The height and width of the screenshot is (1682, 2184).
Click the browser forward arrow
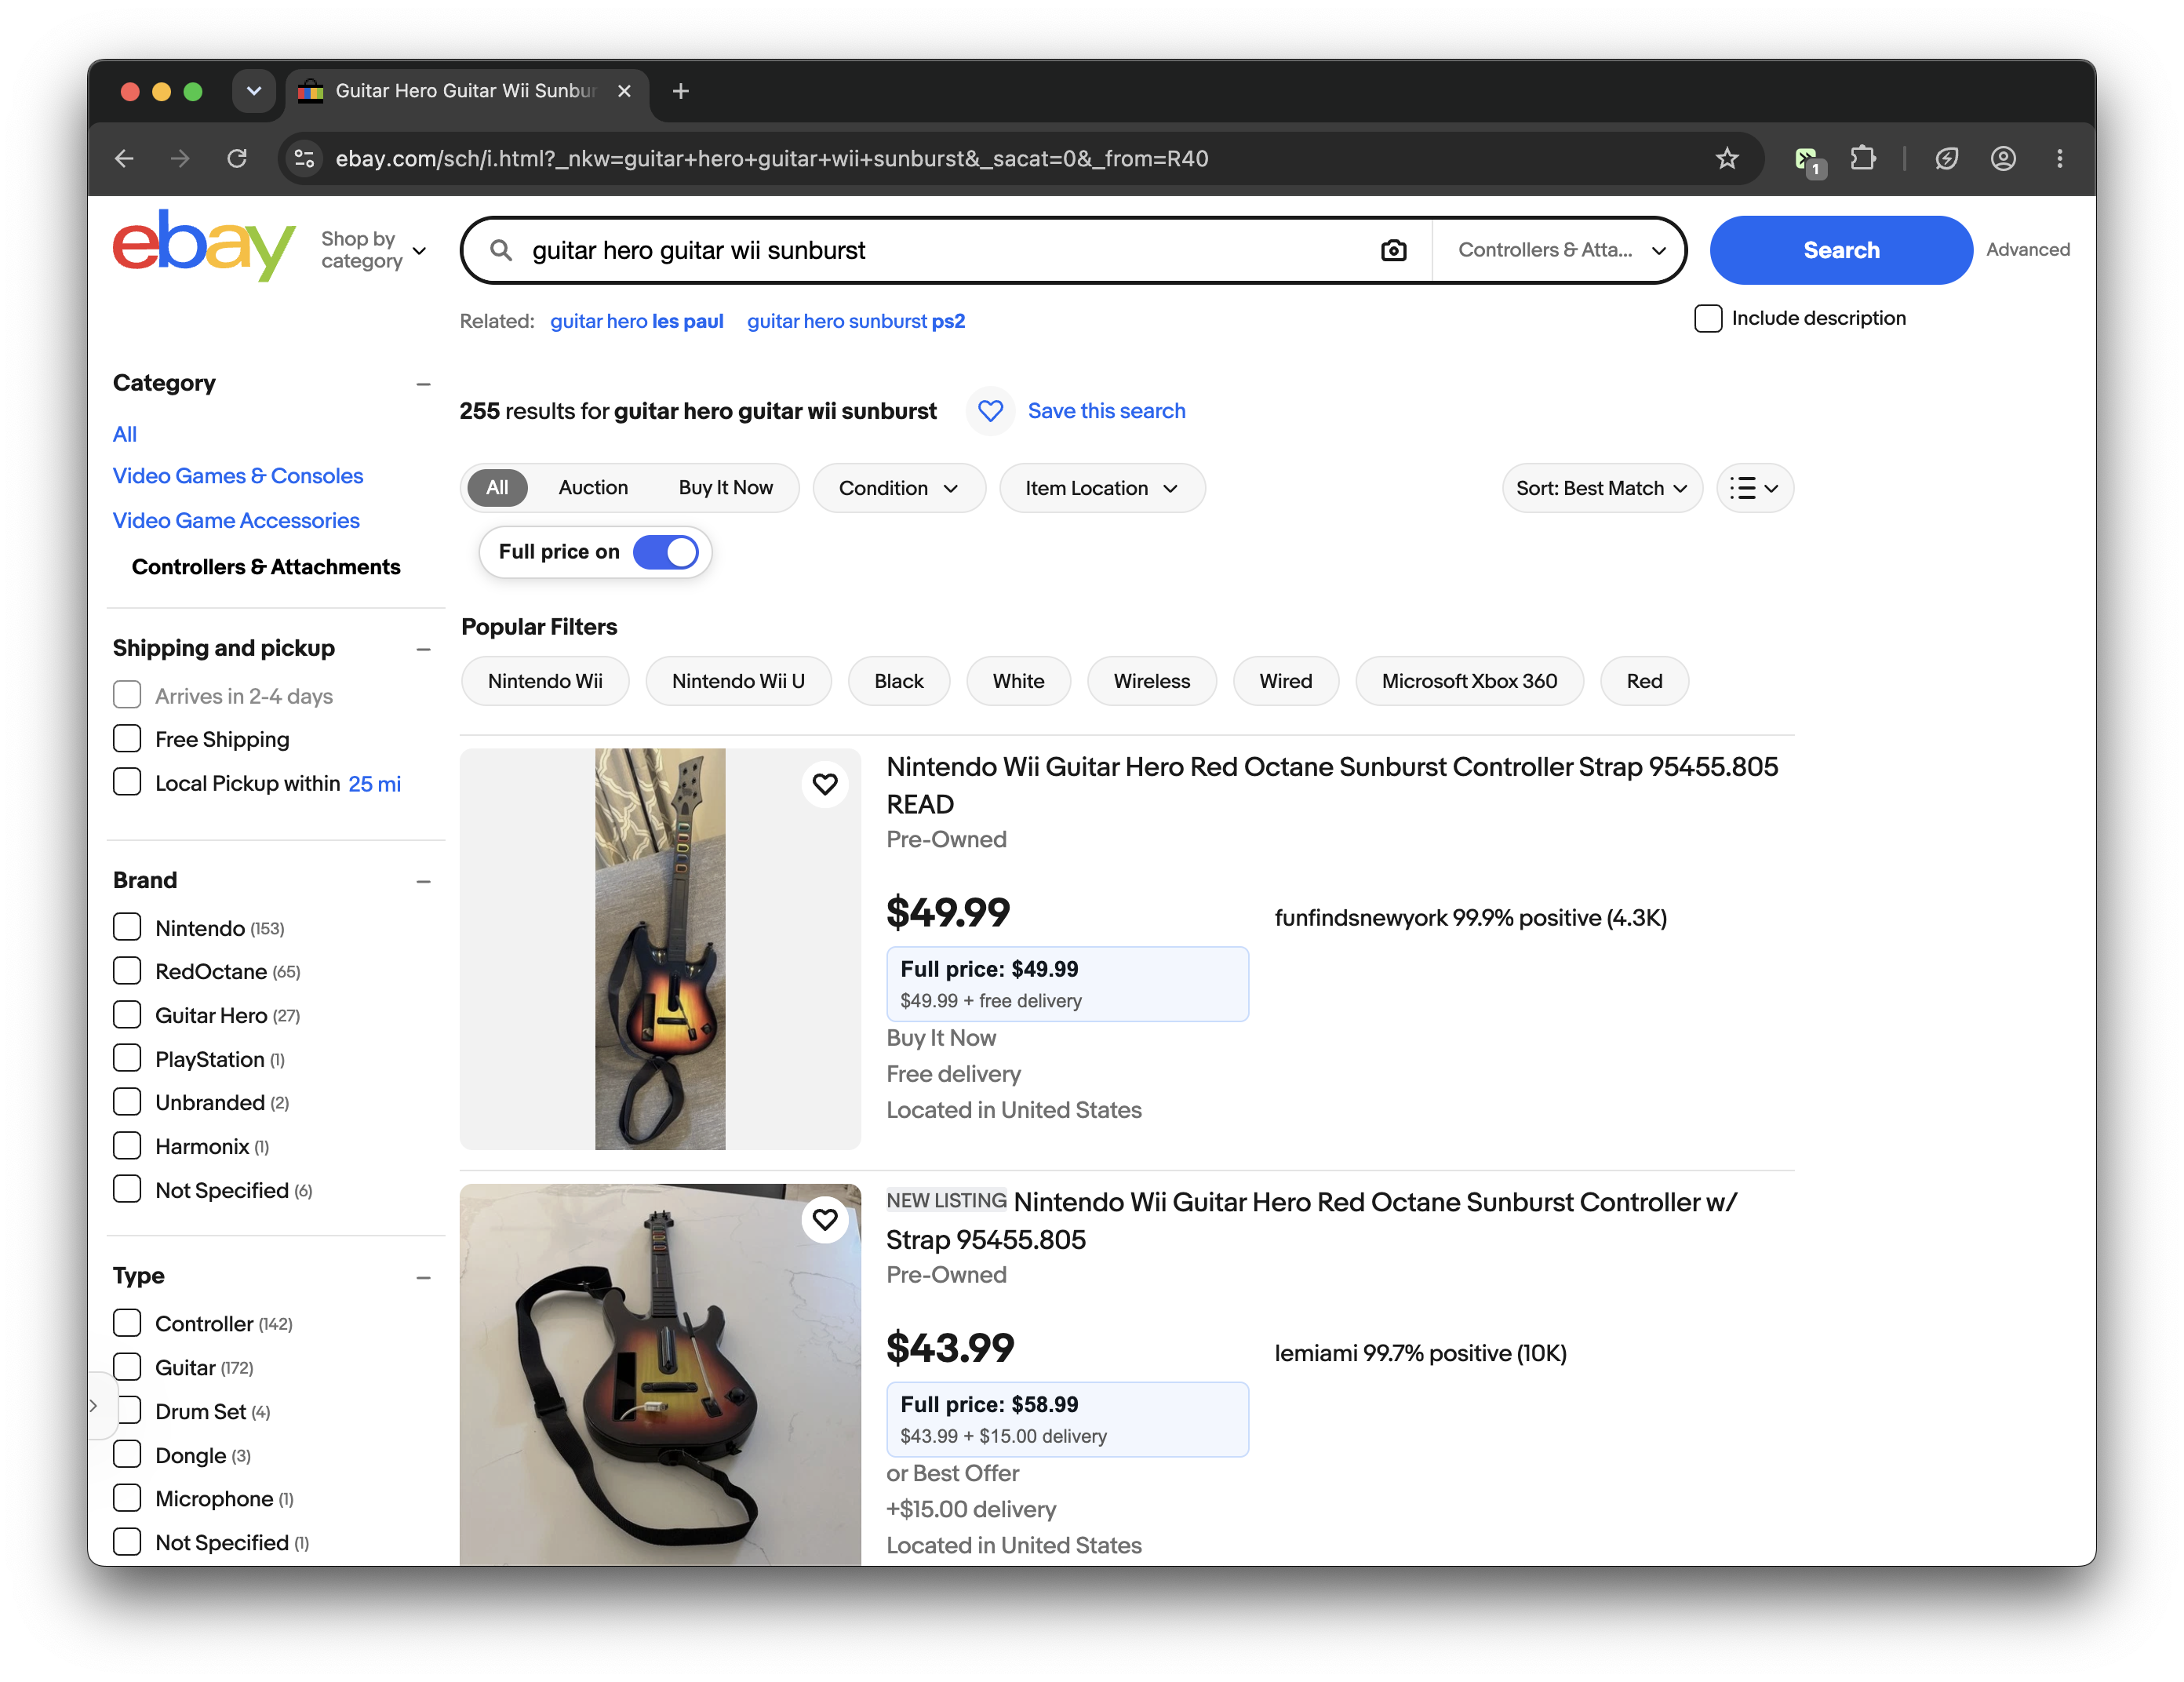180,158
